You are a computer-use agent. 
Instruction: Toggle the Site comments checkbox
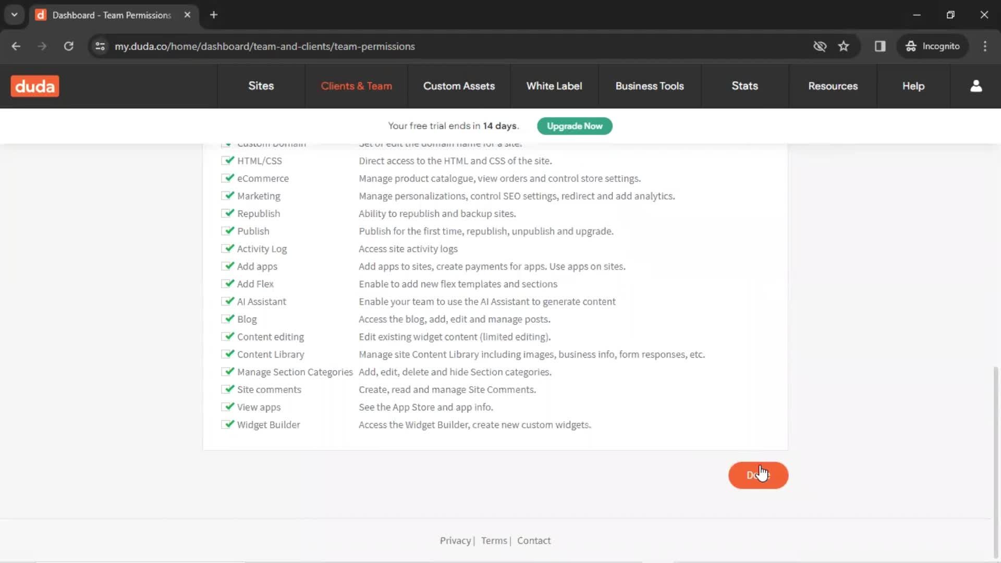(x=227, y=389)
